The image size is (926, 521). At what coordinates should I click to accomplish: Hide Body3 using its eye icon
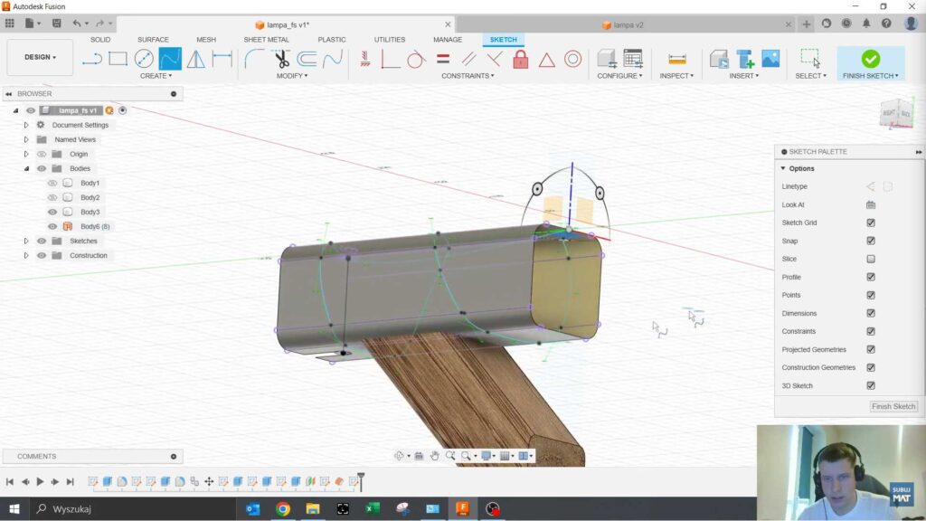(52, 212)
